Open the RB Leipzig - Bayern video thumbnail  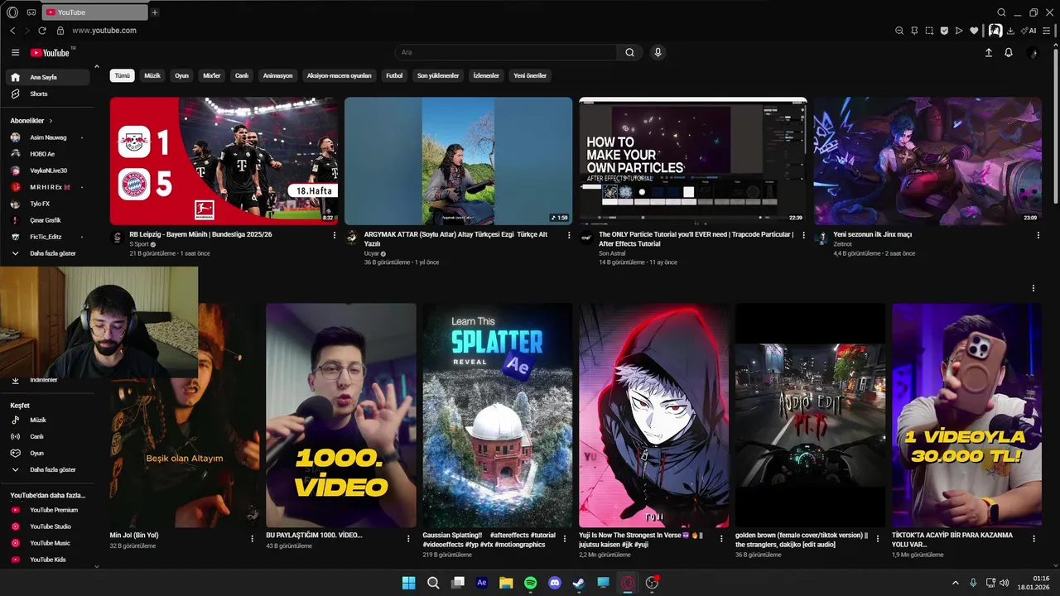point(224,161)
